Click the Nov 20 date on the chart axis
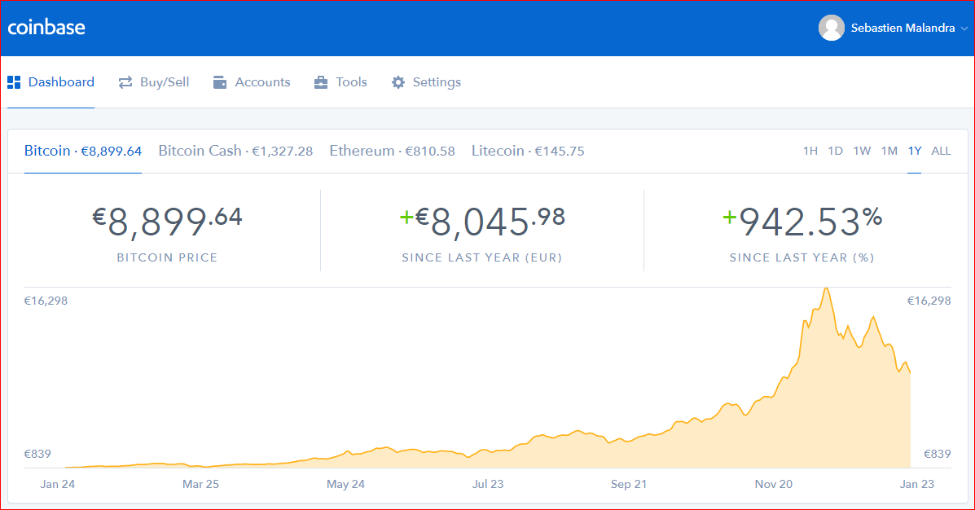 [773, 484]
